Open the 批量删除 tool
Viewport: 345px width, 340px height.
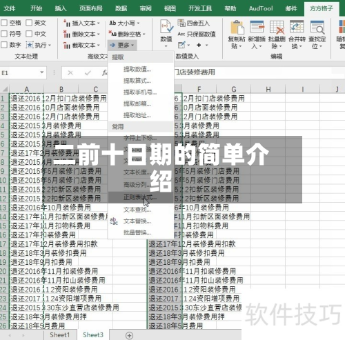tap(277, 34)
